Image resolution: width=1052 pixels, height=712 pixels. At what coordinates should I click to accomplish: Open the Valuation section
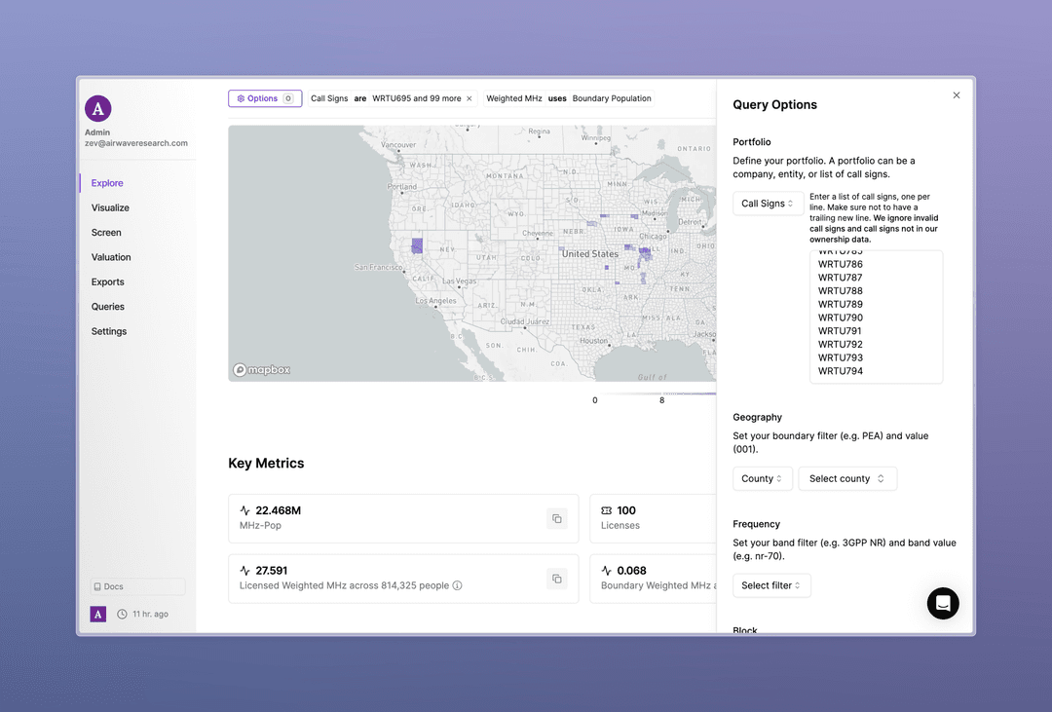point(110,256)
